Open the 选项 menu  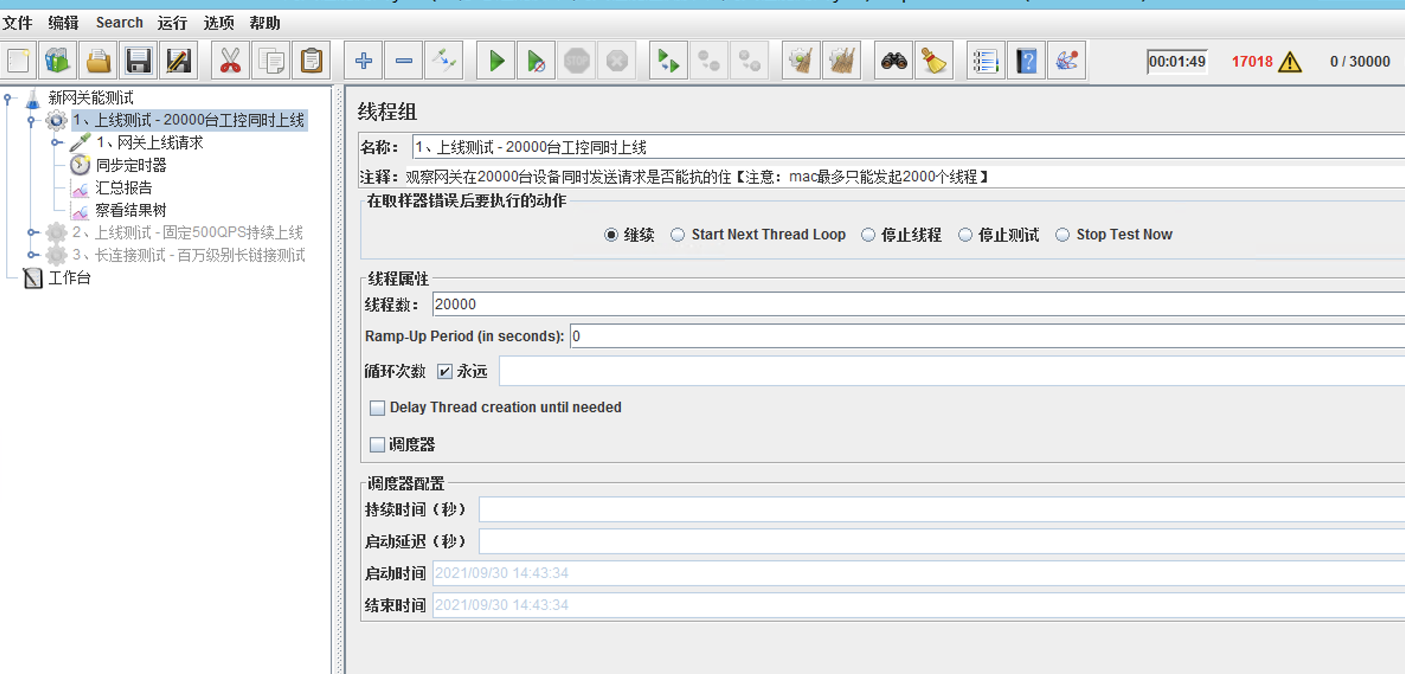(219, 23)
